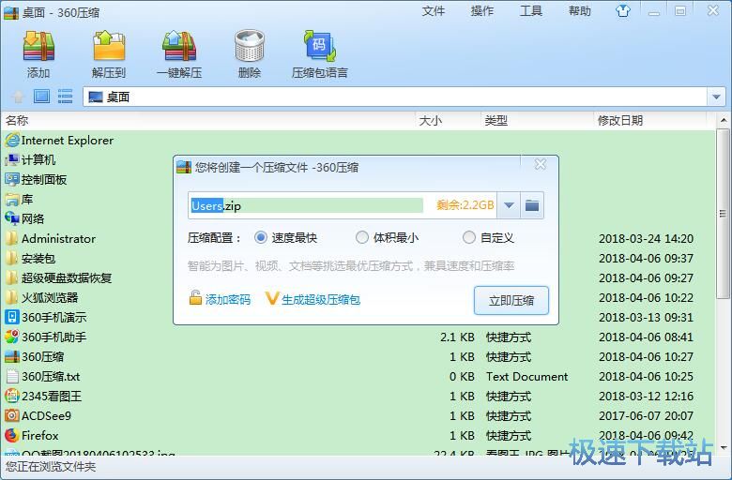
Task: Click the 立即压缩 button
Action: click(x=511, y=300)
